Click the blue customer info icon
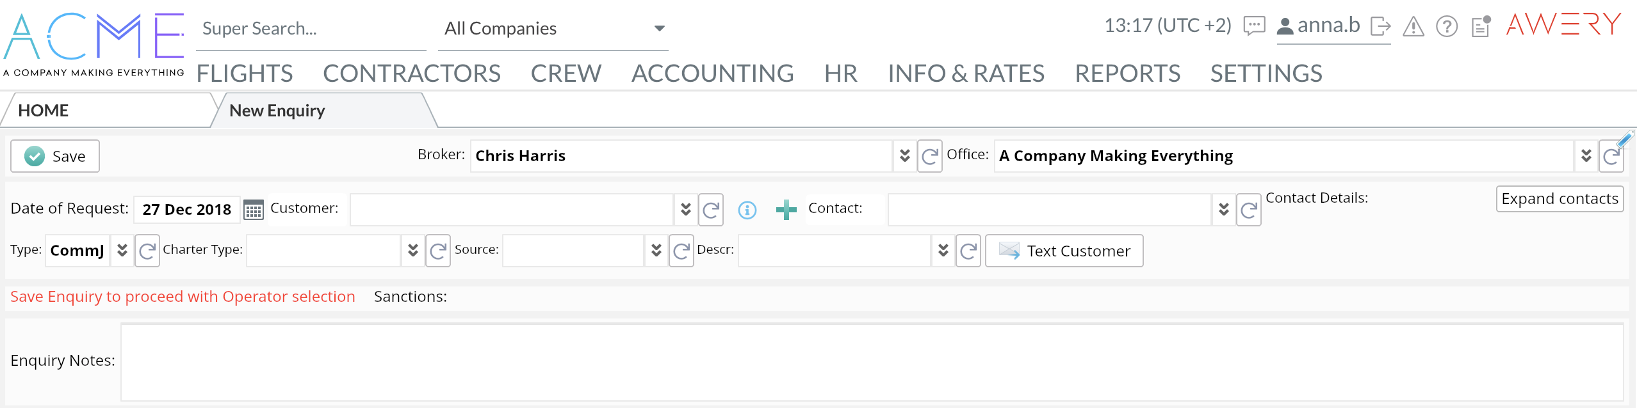1637x408 pixels. [x=747, y=210]
